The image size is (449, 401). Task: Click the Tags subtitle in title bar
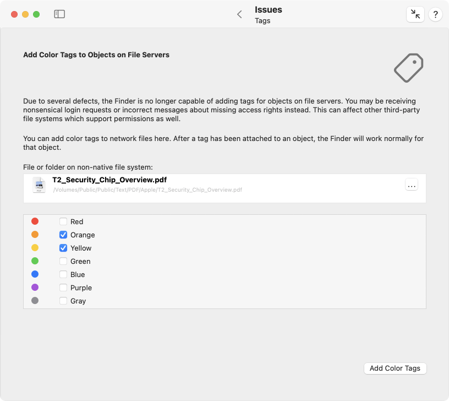[262, 20]
